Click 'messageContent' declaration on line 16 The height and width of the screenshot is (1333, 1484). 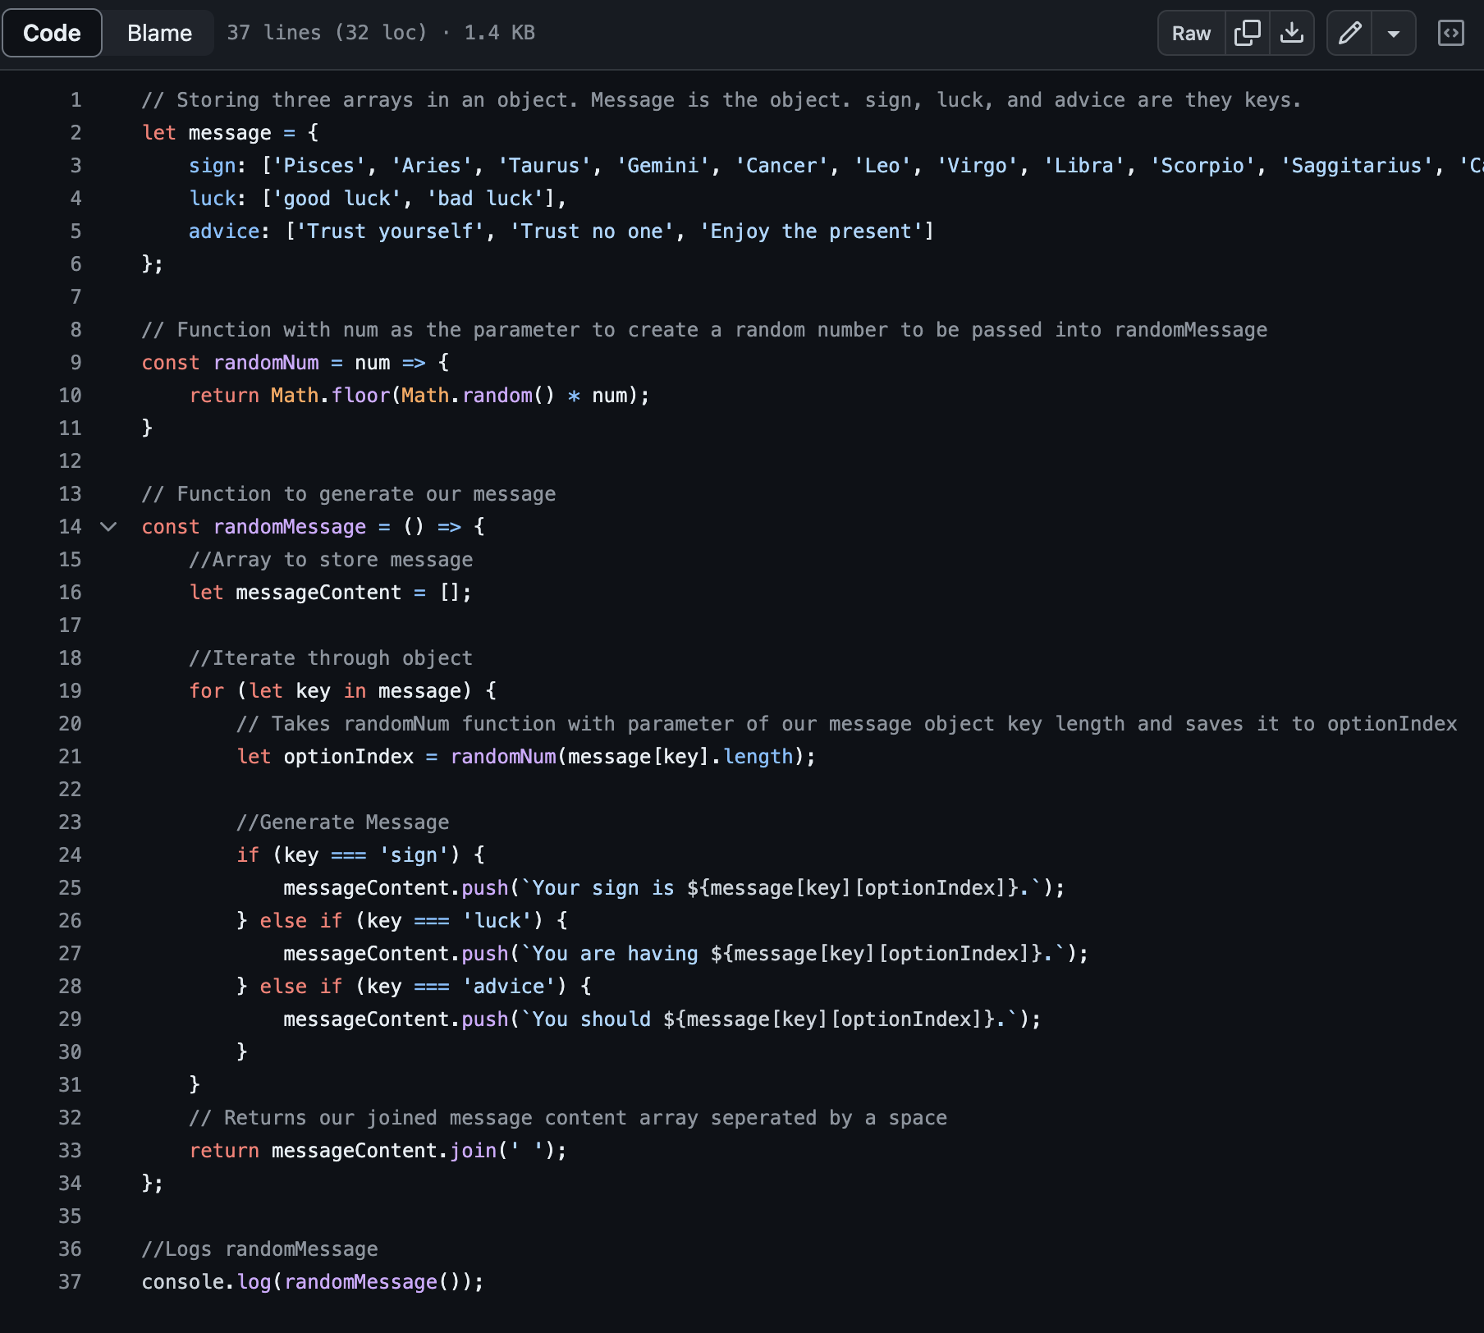click(x=318, y=593)
